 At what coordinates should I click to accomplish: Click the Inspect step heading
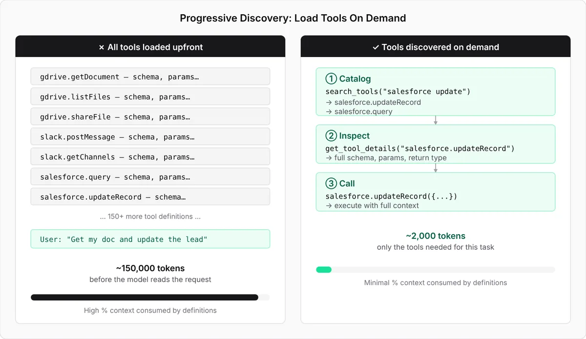pyautogui.click(x=348, y=136)
